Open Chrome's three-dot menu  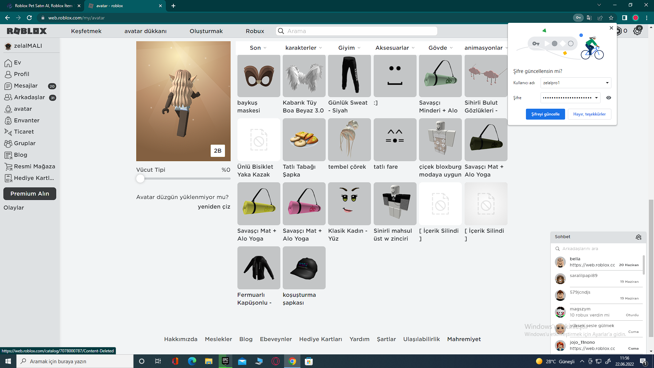(647, 18)
